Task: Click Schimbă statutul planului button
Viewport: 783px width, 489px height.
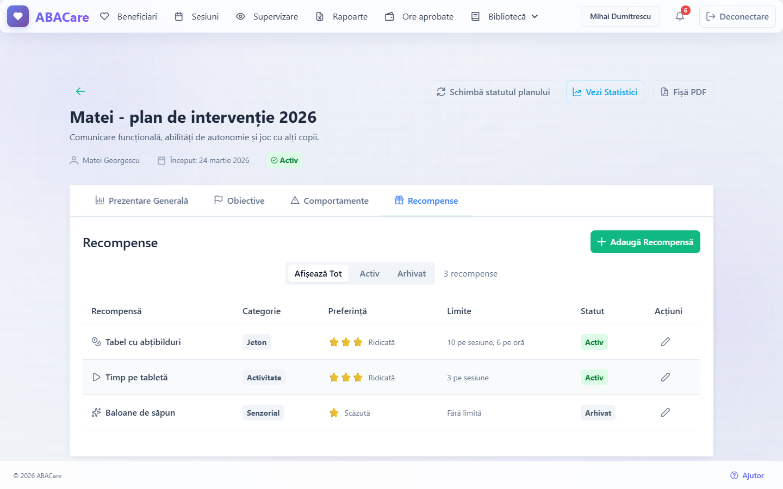Action: point(493,92)
